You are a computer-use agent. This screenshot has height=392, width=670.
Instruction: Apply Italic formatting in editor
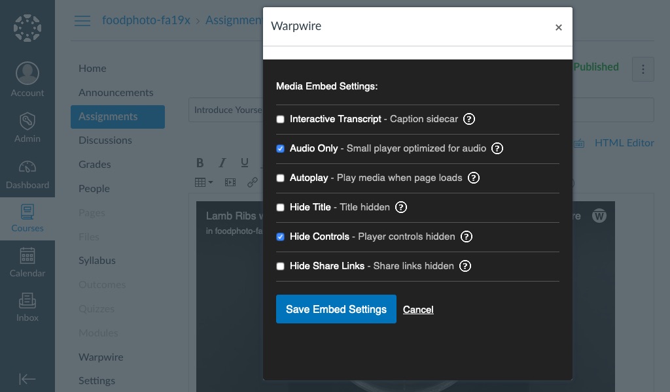tap(222, 163)
